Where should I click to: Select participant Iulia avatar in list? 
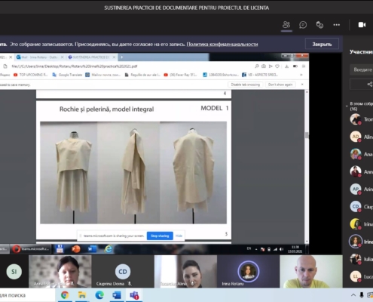[x=356, y=259]
